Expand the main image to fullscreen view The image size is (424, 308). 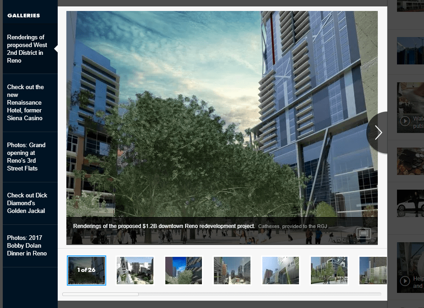[x=364, y=233]
